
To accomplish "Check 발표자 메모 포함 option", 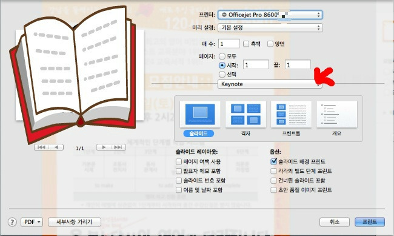I will click(x=179, y=171).
